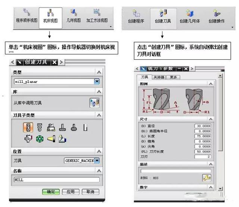Viewport: 239px width, 207px height.
Task: Open the 程序顺序视图 program order view
Action: pyautogui.click(x=27, y=16)
